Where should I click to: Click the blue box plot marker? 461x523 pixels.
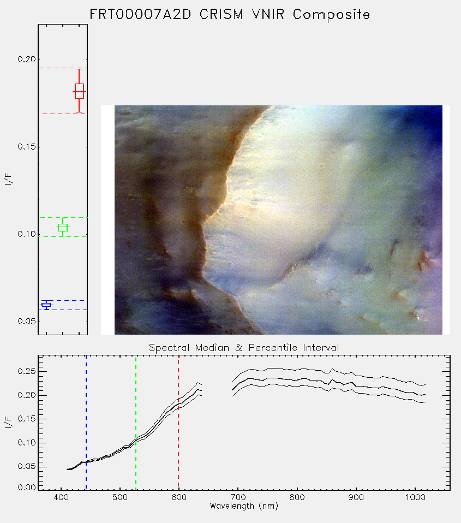pos(46,305)
